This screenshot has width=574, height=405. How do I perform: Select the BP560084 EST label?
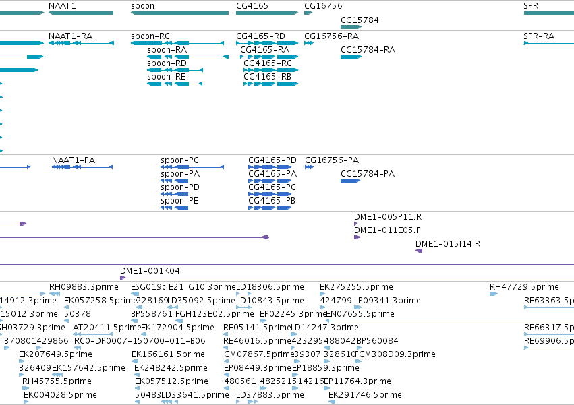coord(378,341)
